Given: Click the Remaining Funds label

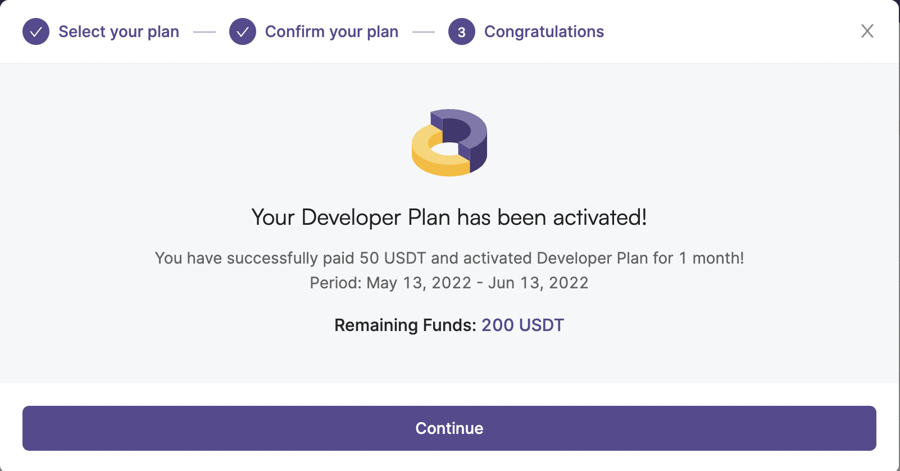Looking at the screenshot, I should pyautogui.click(x=405, y=325).
